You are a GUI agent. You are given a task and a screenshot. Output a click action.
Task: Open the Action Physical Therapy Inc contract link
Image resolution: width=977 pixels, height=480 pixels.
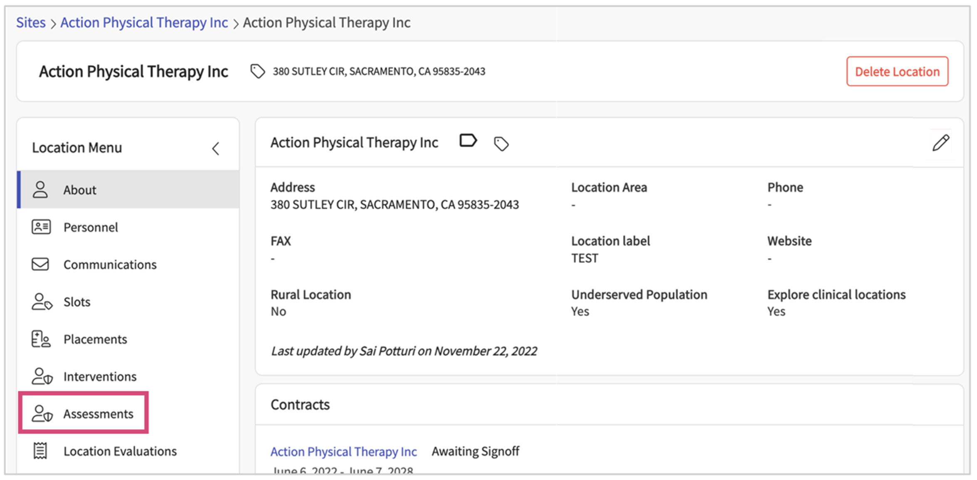tap(343, 452)
